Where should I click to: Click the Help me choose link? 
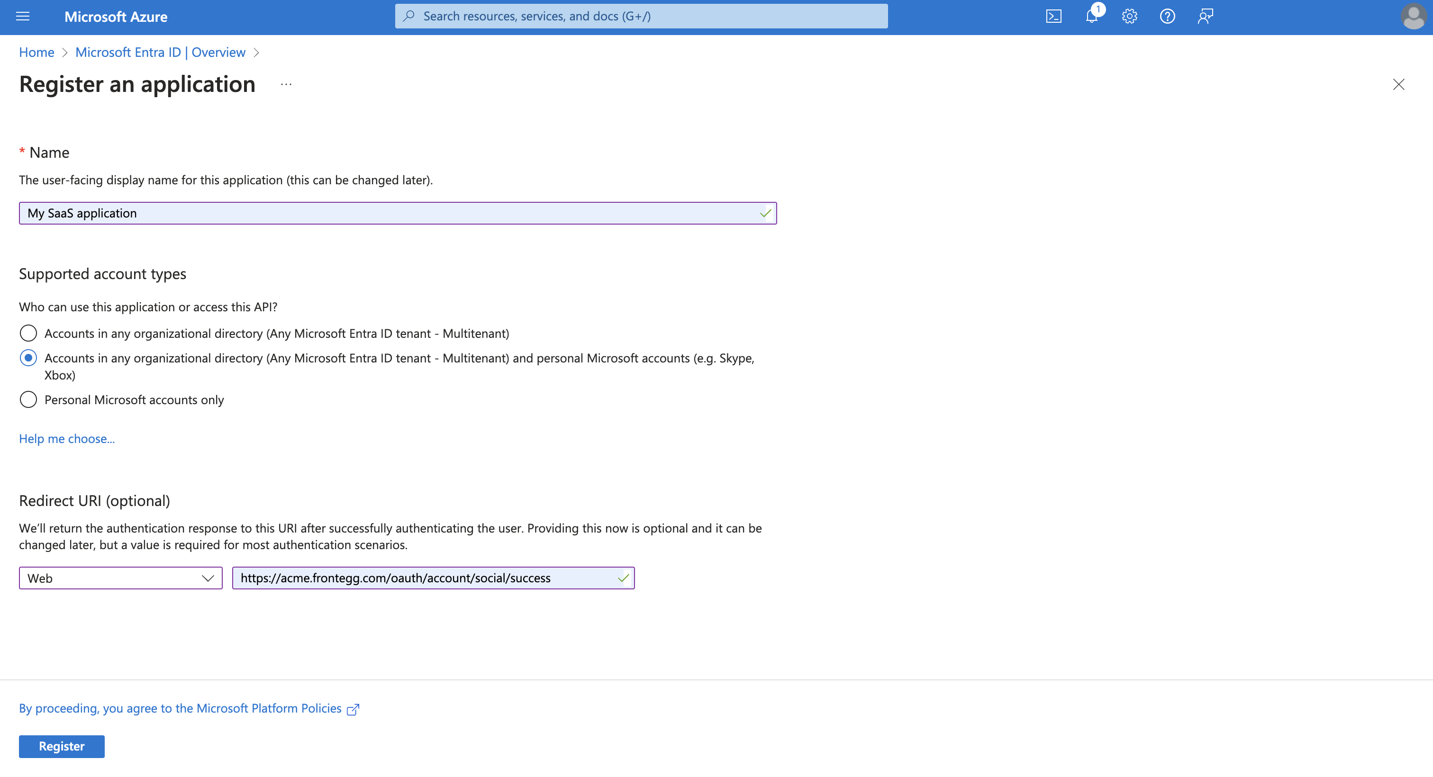(67, 438)
